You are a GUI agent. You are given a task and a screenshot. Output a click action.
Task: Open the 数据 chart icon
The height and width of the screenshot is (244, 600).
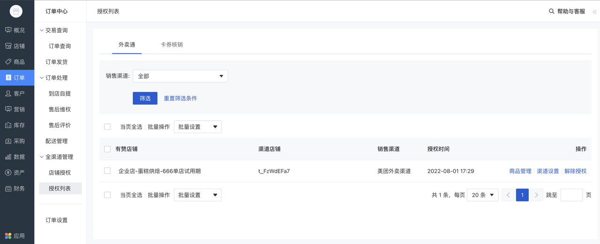[x=8, y=157]
